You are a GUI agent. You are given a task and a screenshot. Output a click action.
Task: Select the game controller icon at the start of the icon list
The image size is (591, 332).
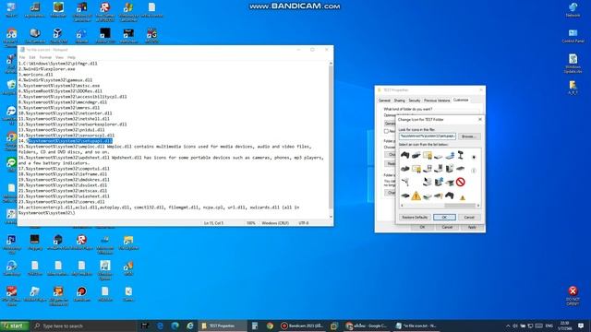pos(404,155)
